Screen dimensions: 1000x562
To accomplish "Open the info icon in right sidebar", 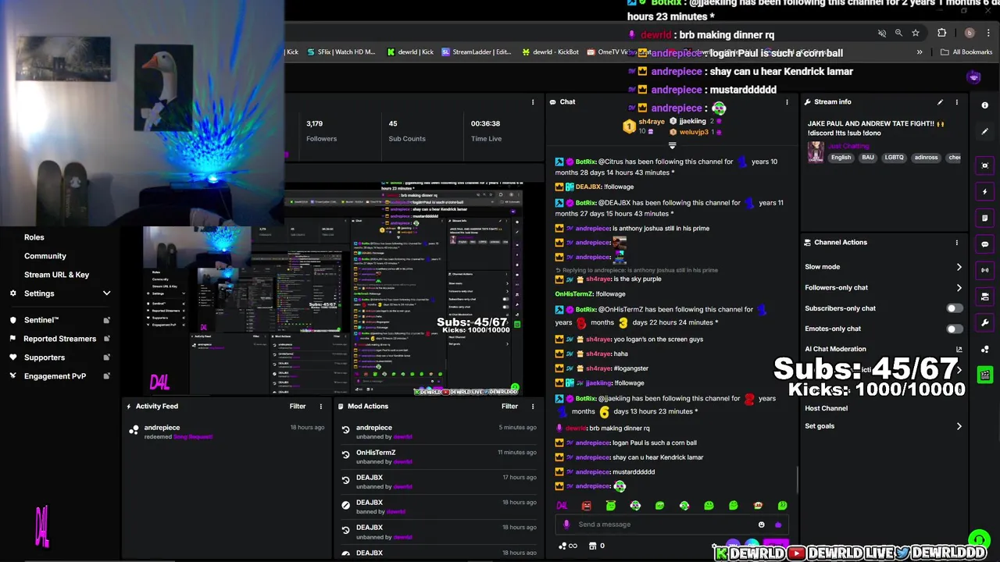I will coord(984,105).
